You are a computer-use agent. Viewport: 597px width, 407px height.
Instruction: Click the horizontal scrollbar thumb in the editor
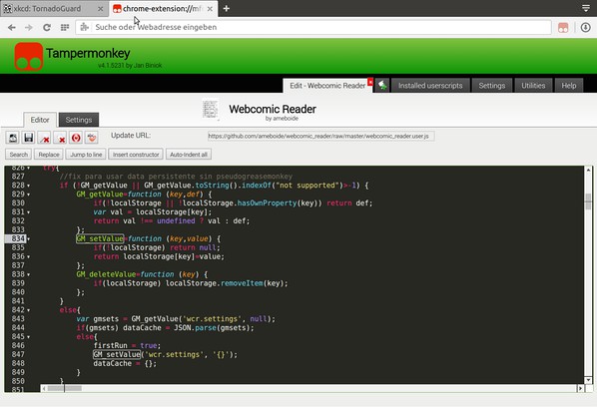tap(64, 388)
